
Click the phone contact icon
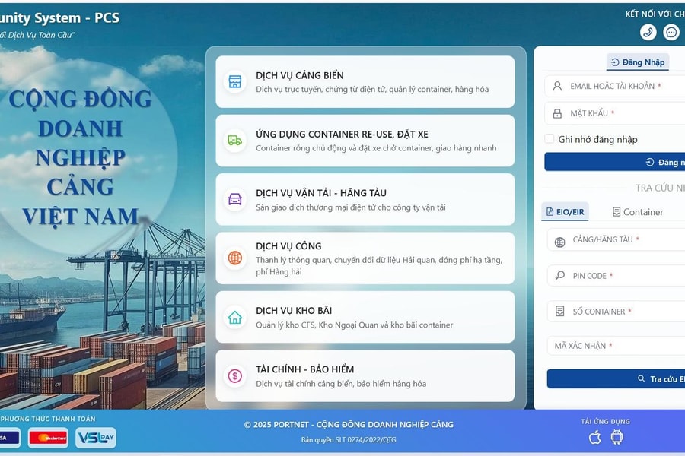click(648, 32)
